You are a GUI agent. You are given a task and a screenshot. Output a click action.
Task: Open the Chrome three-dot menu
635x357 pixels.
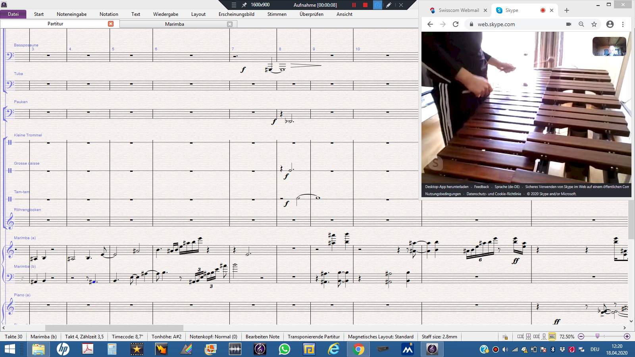(x=623, y=24)
